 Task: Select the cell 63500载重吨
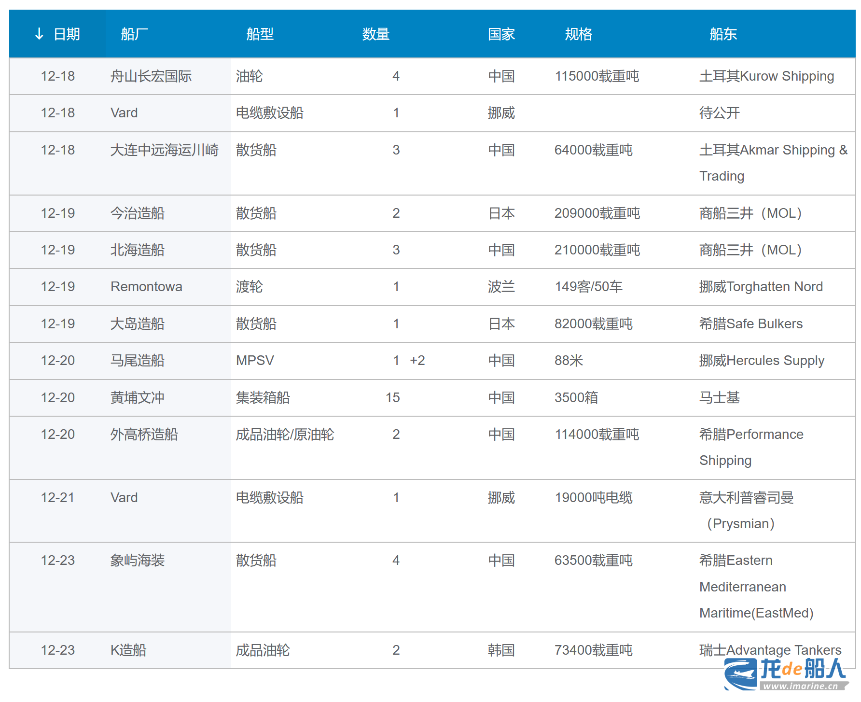[594, 561]
